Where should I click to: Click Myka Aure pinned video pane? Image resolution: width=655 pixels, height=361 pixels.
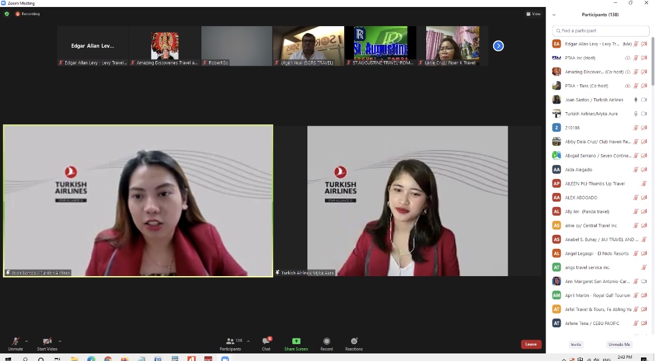pyautogui.click(x=408, y=201)
